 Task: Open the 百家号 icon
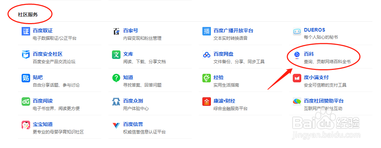pos(116,31)
